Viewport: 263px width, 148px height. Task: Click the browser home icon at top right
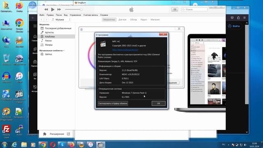tap(238, 18)
